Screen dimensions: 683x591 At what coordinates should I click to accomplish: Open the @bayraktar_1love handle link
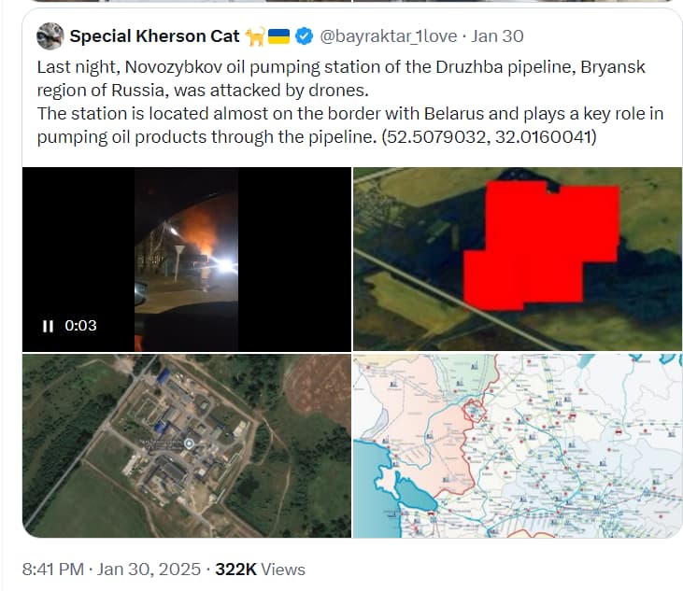point(388,36)
